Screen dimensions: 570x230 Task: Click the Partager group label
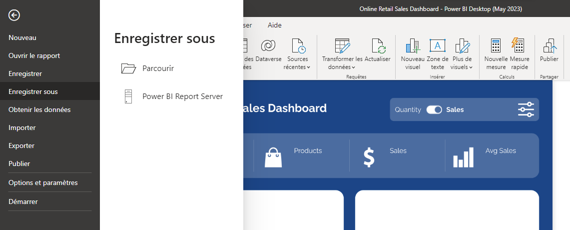point(549,77)
